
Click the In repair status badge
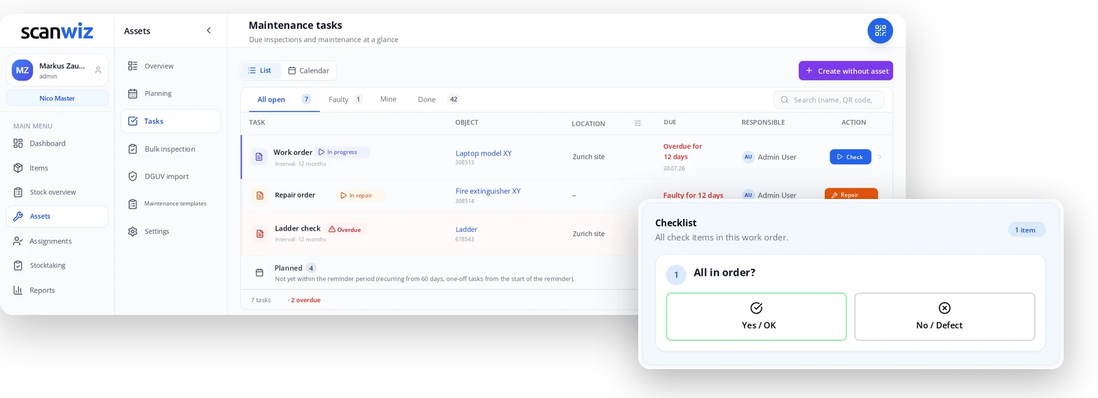pos(360,196)
